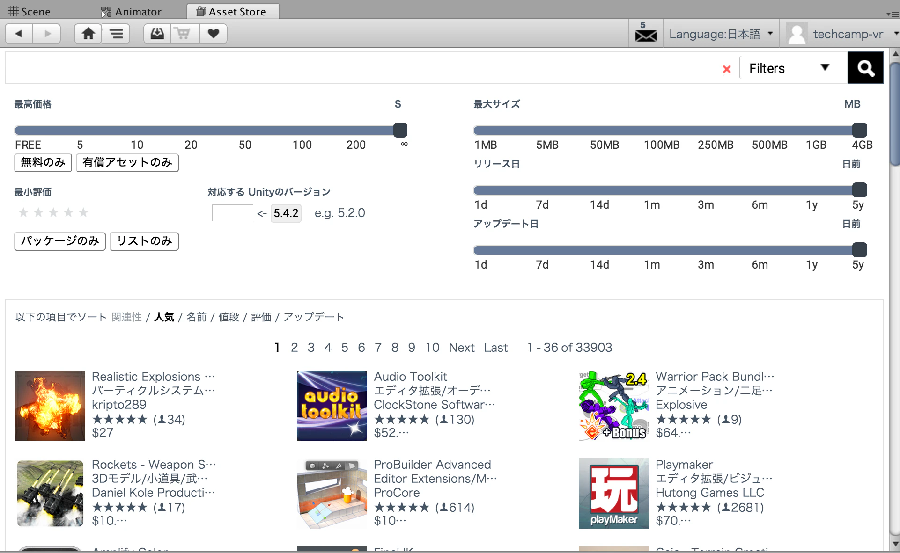Toggle the リストのみ filter
The height and width of the screenshot is (553, 900).
point(144,241)
